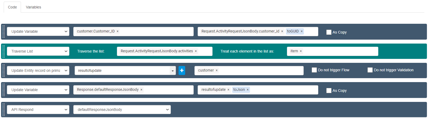Remove the Request.ActivityRequestJsonBody.activities tag

[196, 51]
